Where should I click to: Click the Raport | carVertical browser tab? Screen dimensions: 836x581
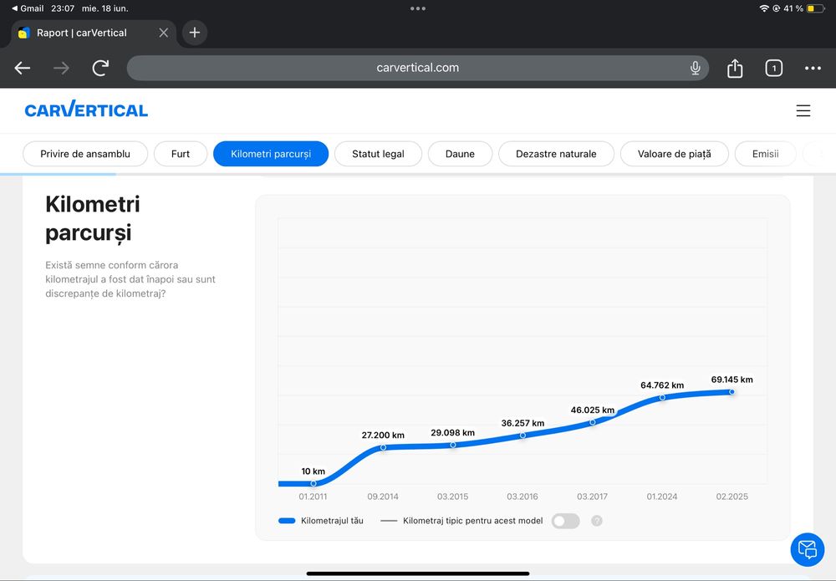click(94, 33)
